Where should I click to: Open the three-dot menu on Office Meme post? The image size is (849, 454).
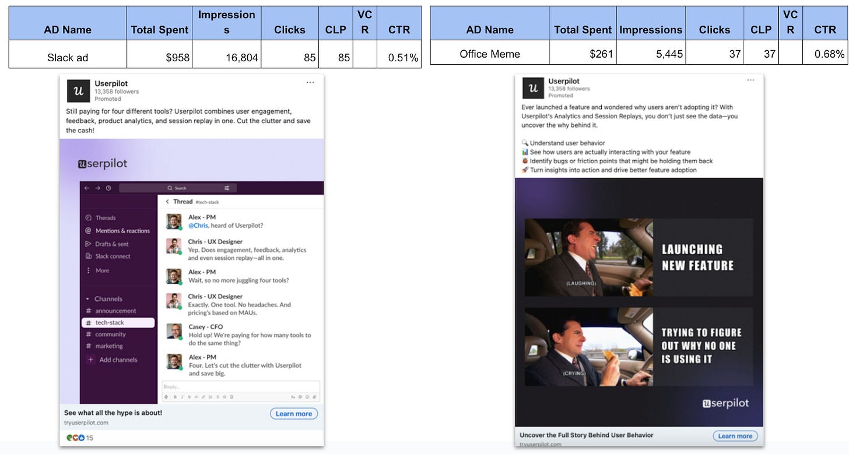[751, 80]
